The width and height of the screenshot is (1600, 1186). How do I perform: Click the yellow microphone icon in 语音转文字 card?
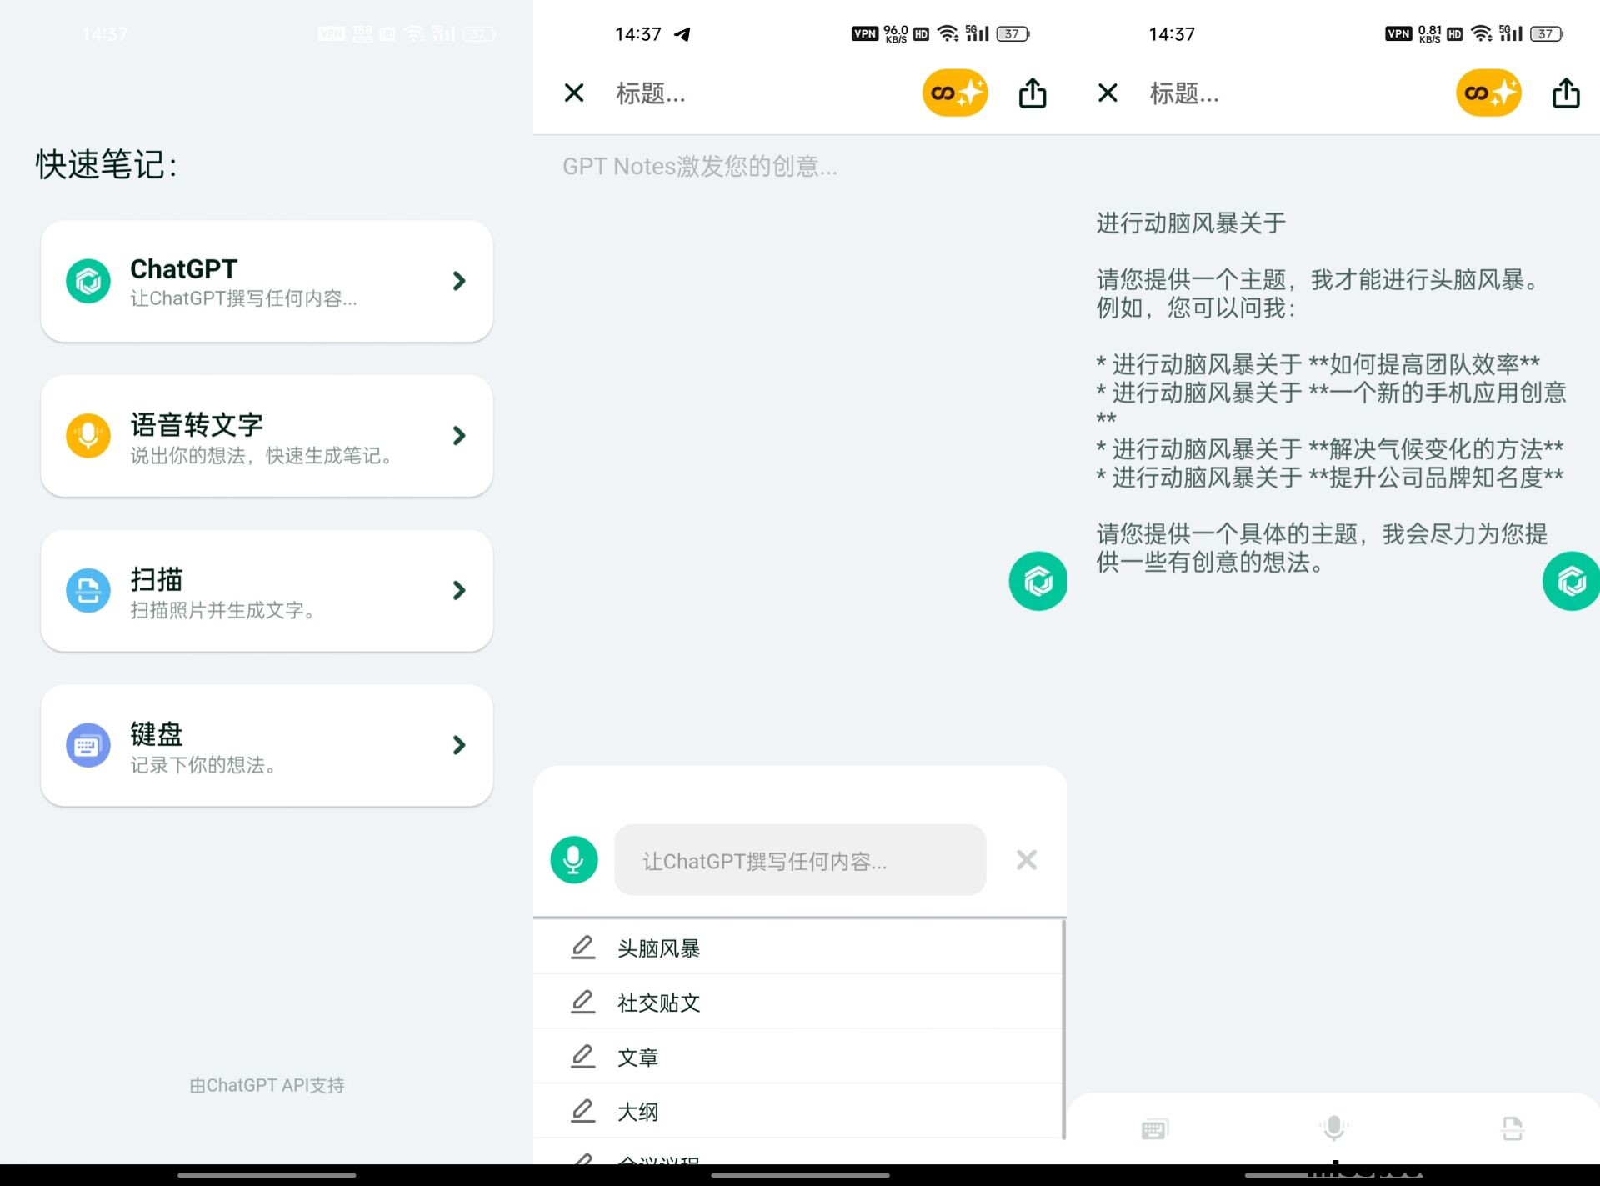[x=88, y=436]
